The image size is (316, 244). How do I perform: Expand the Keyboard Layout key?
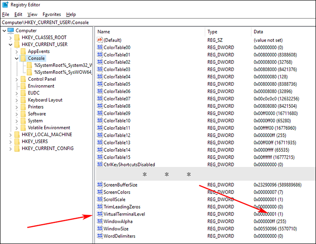(x=17, y=100)
